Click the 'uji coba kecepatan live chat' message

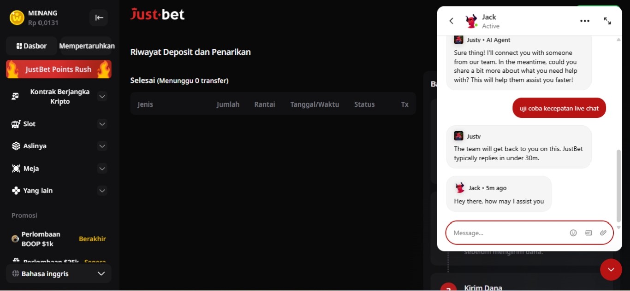point(559,108)
